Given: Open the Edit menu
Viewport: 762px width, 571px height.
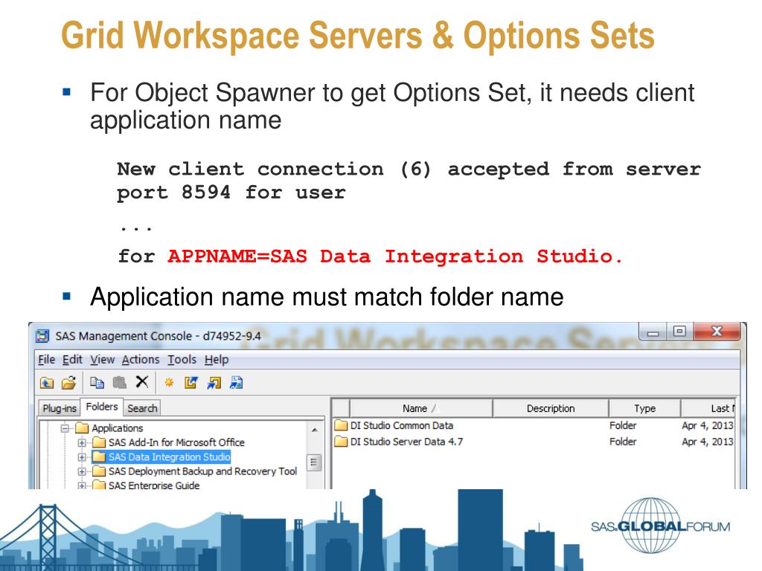Looking at the screenshot, I should point(72,359).
